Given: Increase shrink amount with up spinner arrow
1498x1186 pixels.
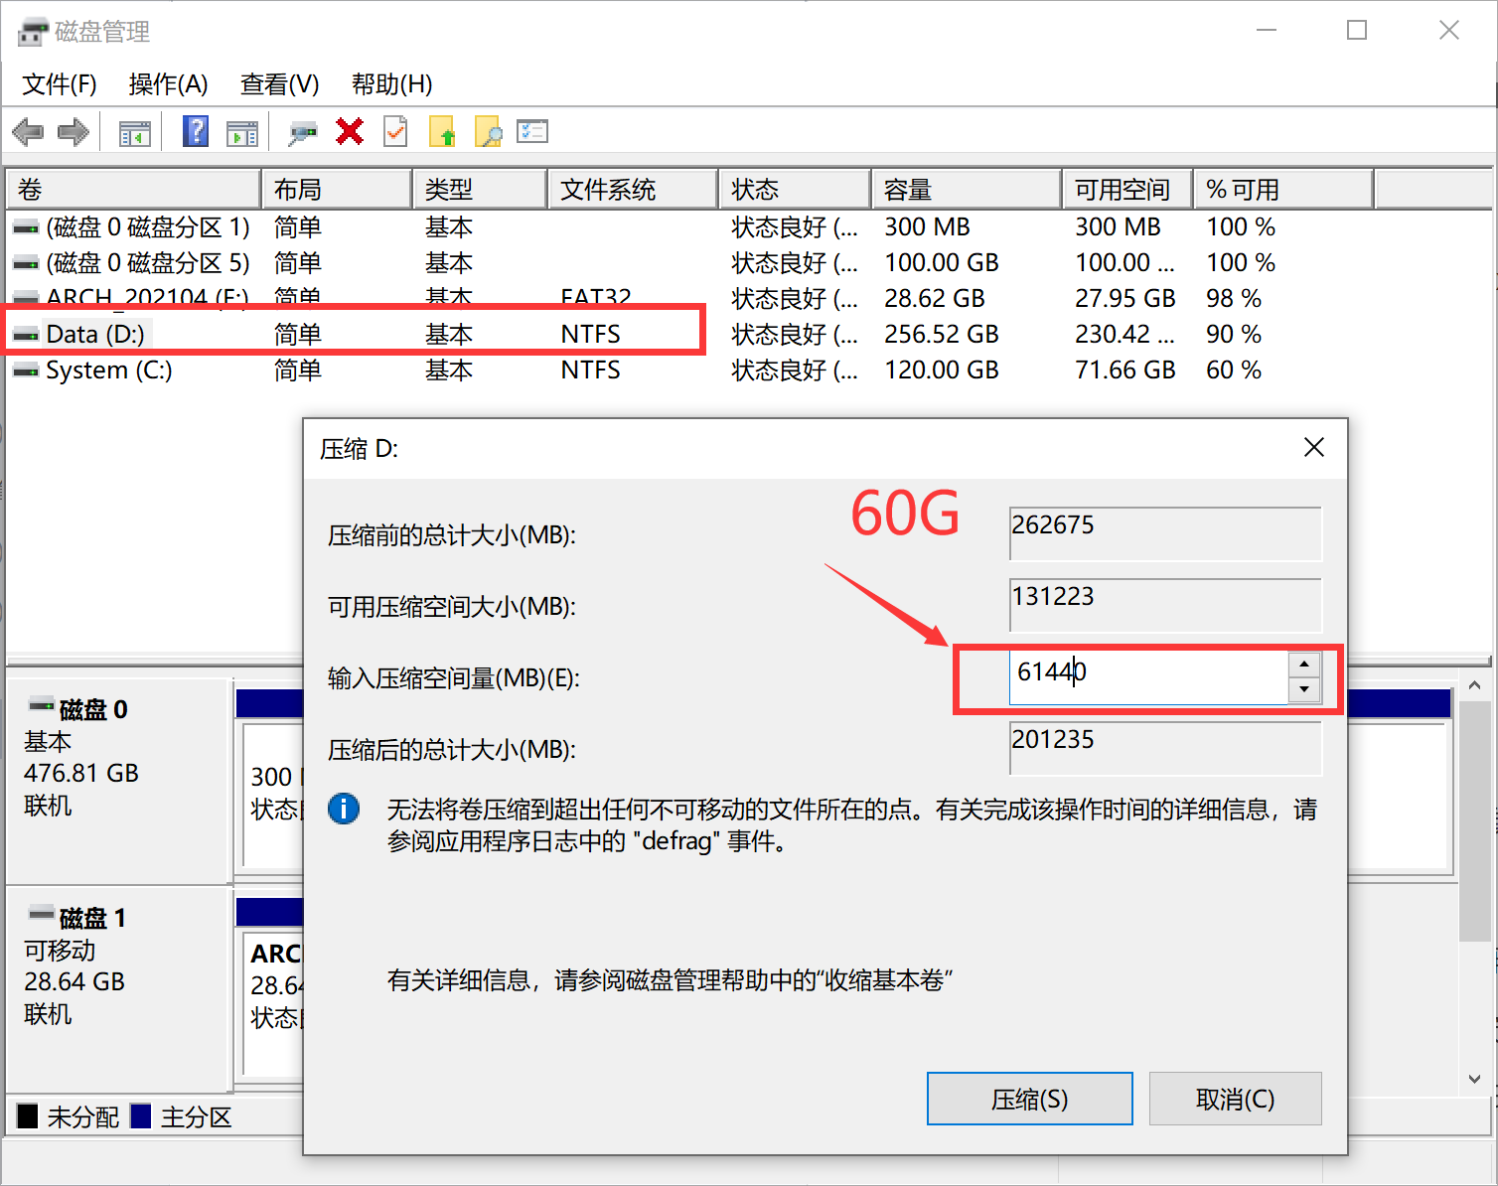Looking at the screenshot, I should click(1304, 665).
